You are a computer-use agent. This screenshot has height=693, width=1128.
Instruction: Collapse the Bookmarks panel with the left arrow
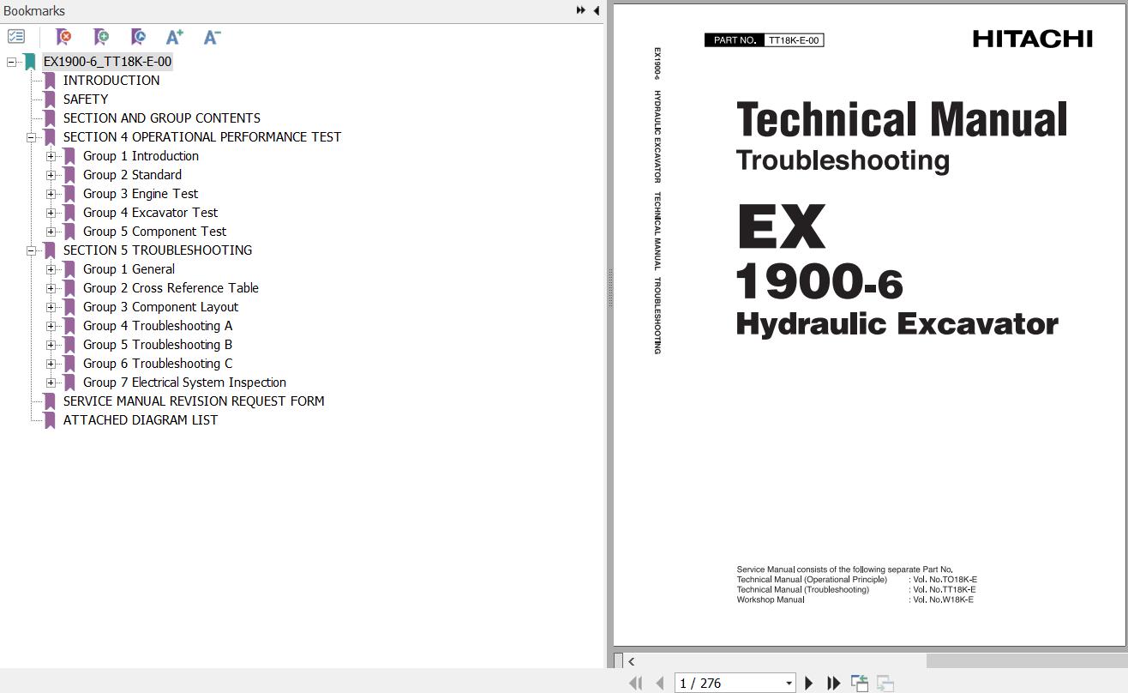[596, 10]
